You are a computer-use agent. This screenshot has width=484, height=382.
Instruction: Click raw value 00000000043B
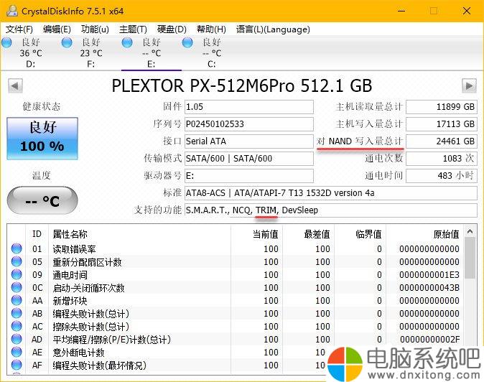pyautogui.click(x=429, y=288)
